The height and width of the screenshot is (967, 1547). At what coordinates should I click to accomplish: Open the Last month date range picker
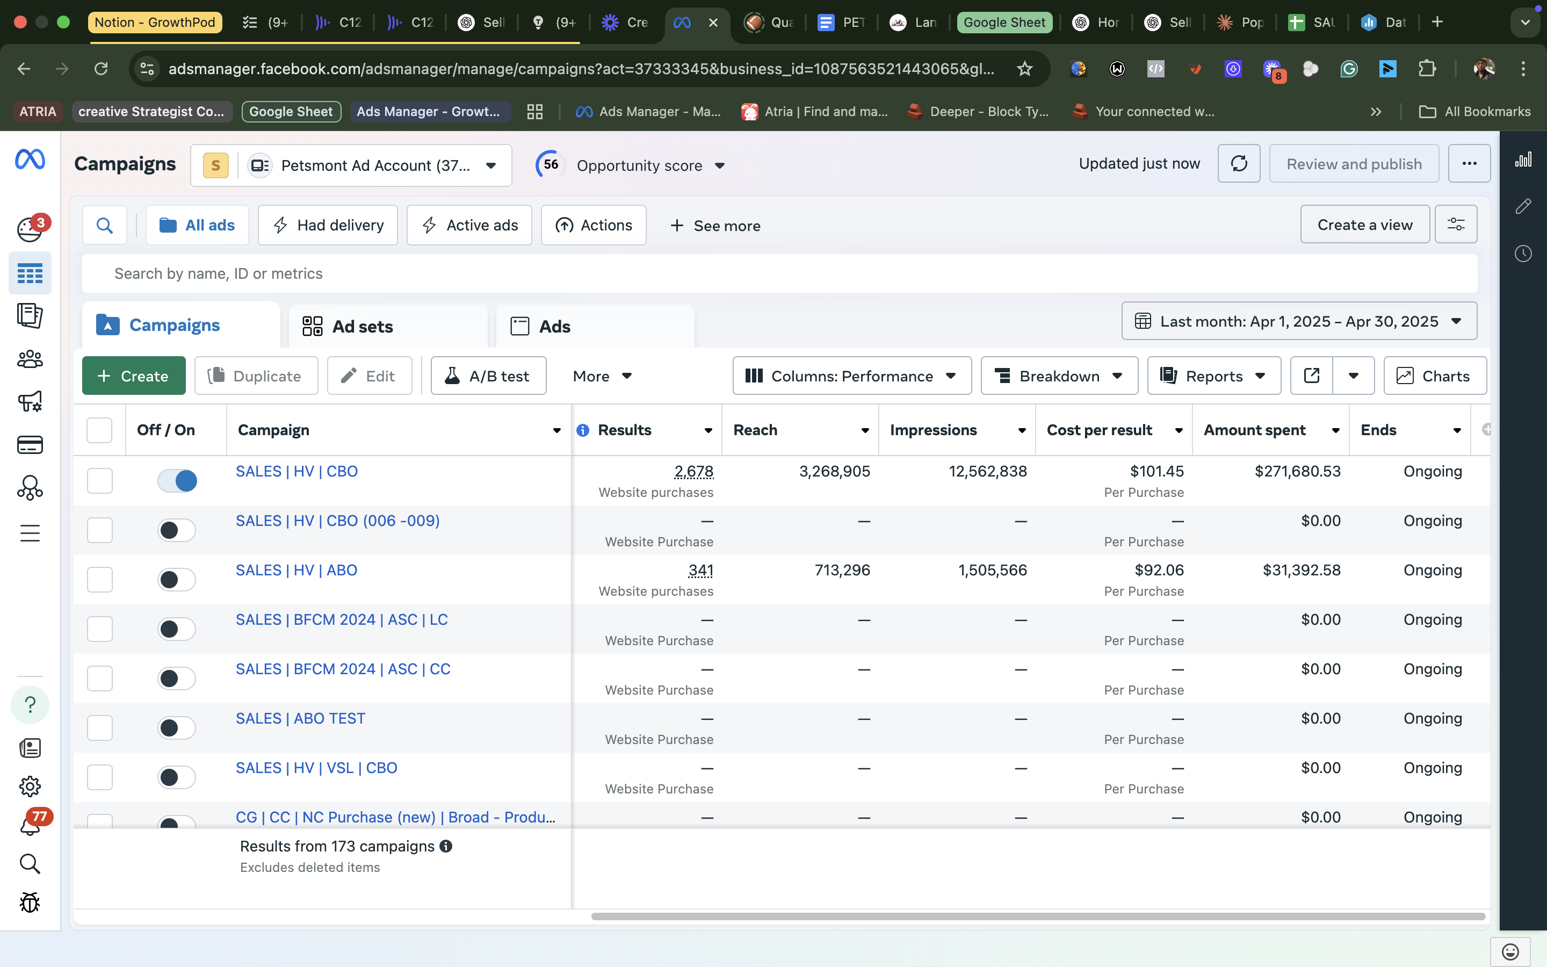point(1299,321)
